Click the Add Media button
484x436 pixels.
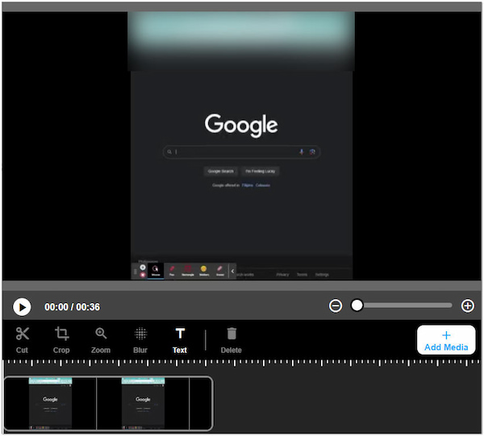pos(446,340)
